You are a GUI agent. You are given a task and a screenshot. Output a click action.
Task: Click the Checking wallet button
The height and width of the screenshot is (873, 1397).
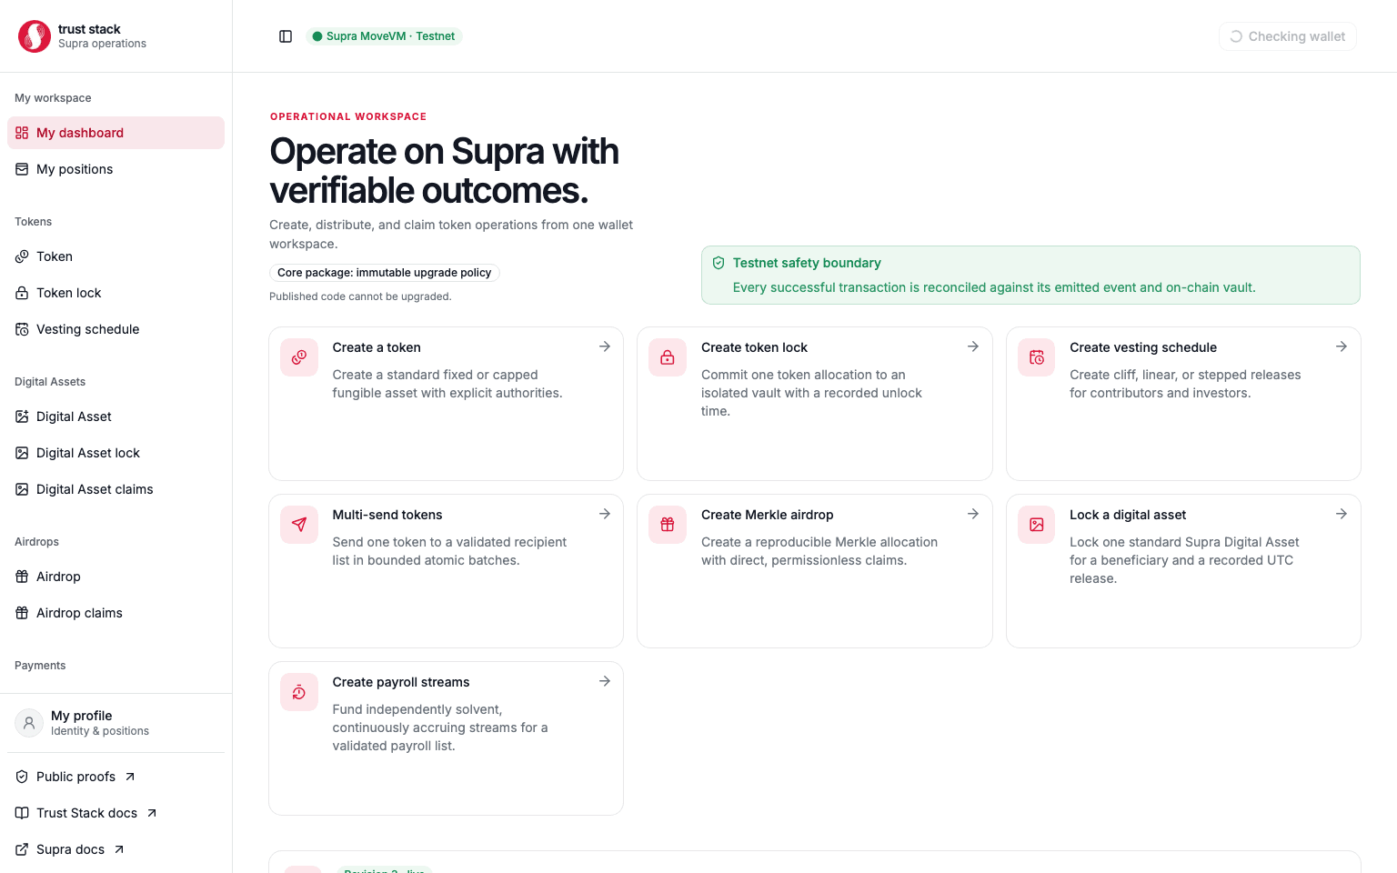click(x=1288, y=36)
